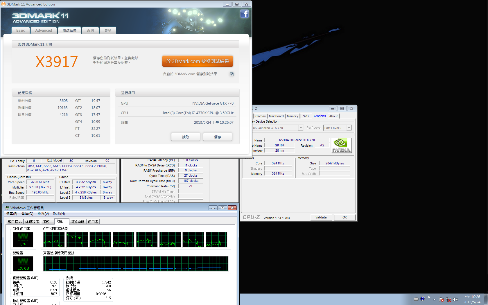Switch to the Basic tab in 3DMark
This screenshot has width=488, height=305.
click(21, 31)
